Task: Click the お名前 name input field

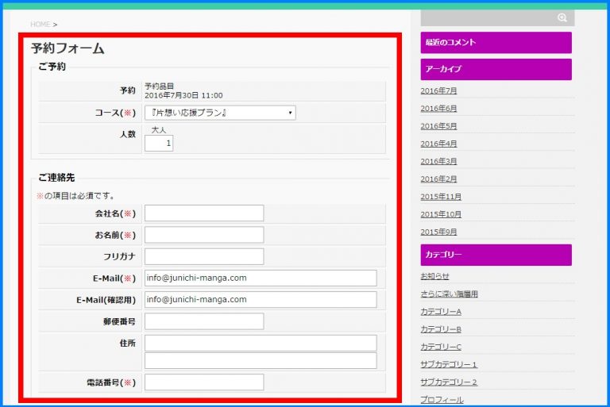Action: point(204,235)
